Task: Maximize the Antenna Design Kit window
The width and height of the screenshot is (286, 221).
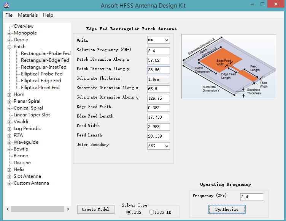Action: pyautogui.click(x=262, y=4)
